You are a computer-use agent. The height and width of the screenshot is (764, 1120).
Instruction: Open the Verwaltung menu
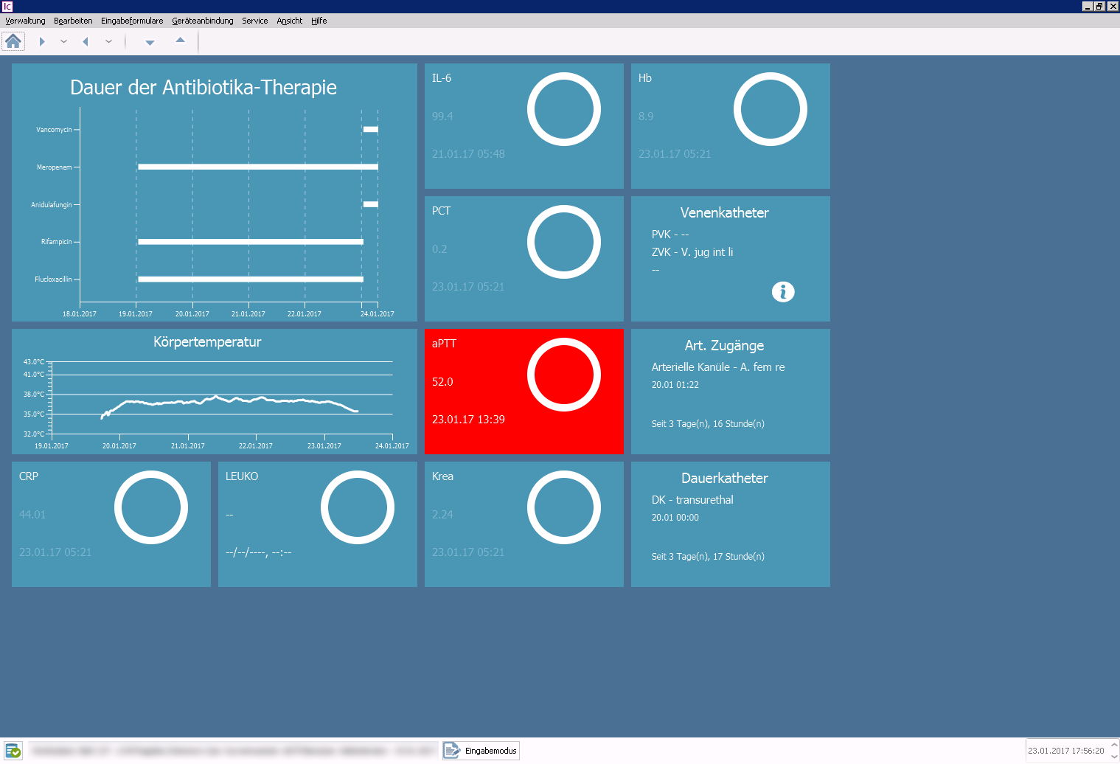(25, 21)
